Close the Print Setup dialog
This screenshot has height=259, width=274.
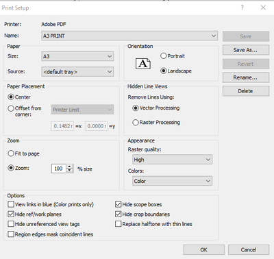[x=263, y=8]
